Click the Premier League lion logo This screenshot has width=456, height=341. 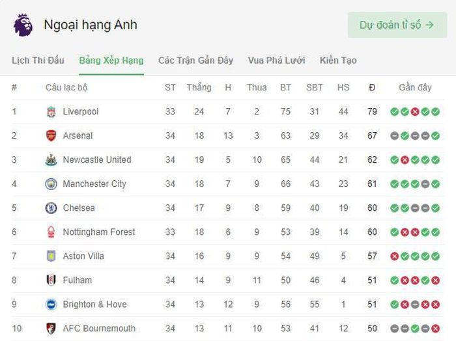coord(23,25)
